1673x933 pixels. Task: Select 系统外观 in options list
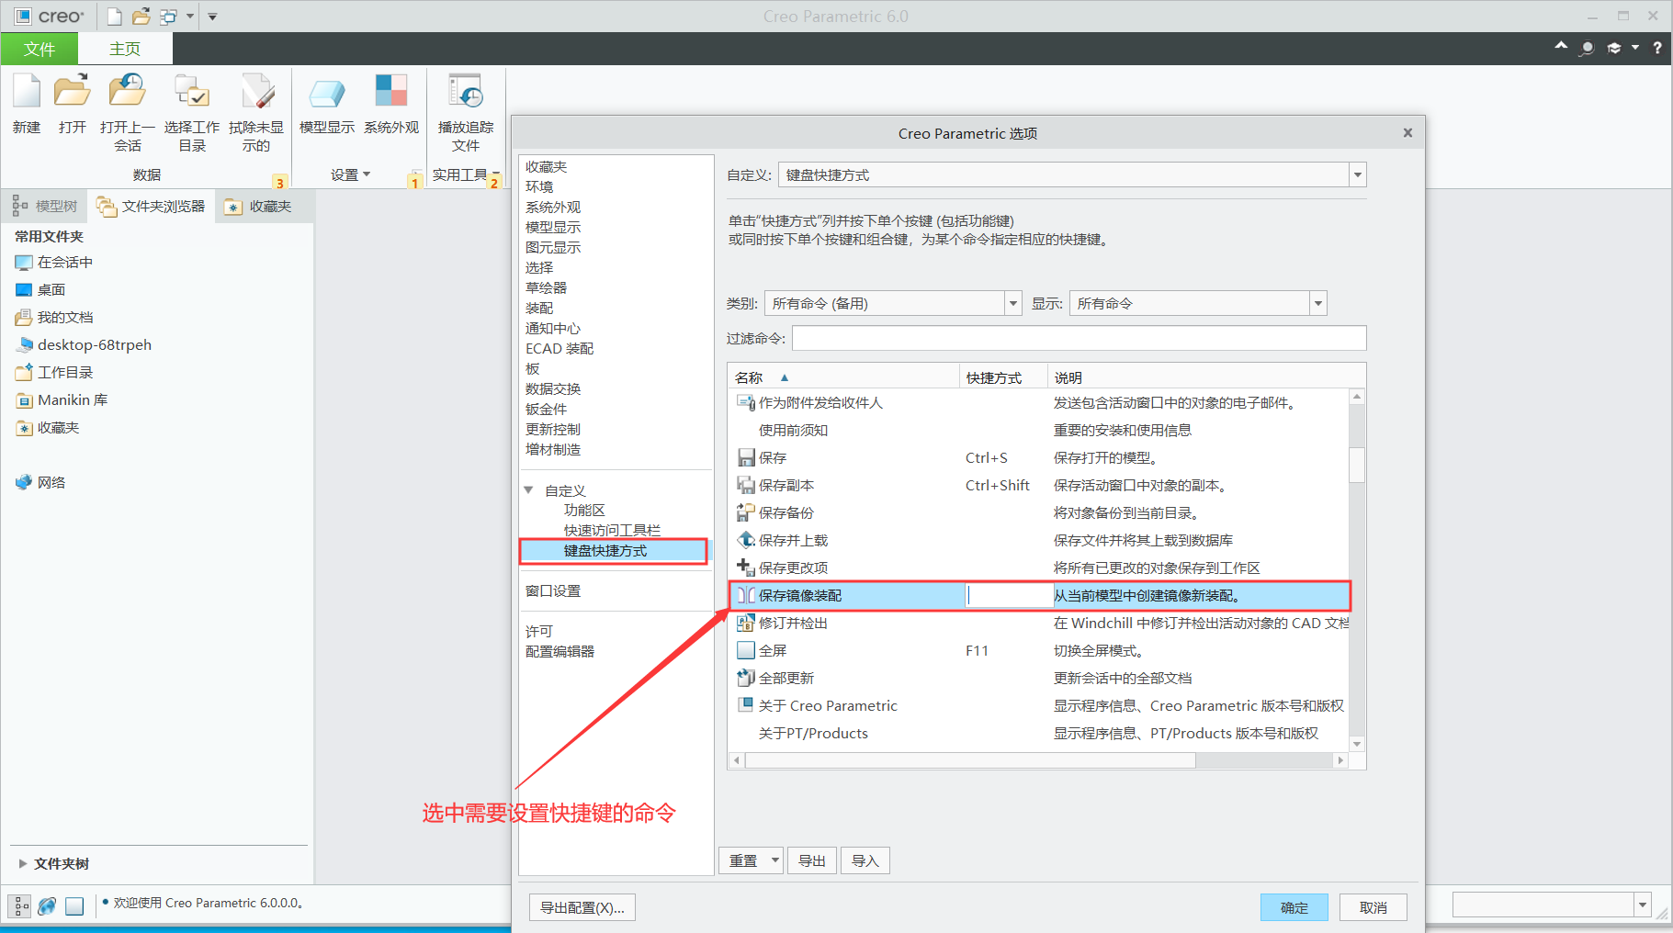click(x=553, y=207)
